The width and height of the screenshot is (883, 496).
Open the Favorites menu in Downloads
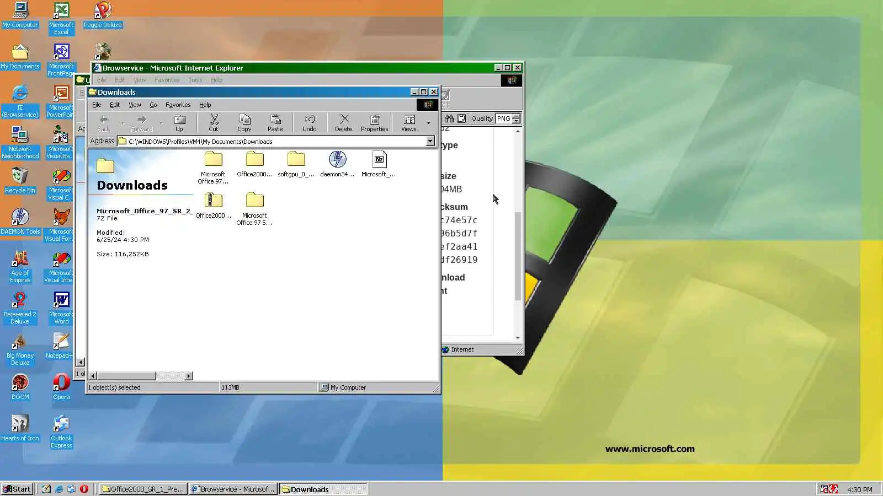coord(178,105)
